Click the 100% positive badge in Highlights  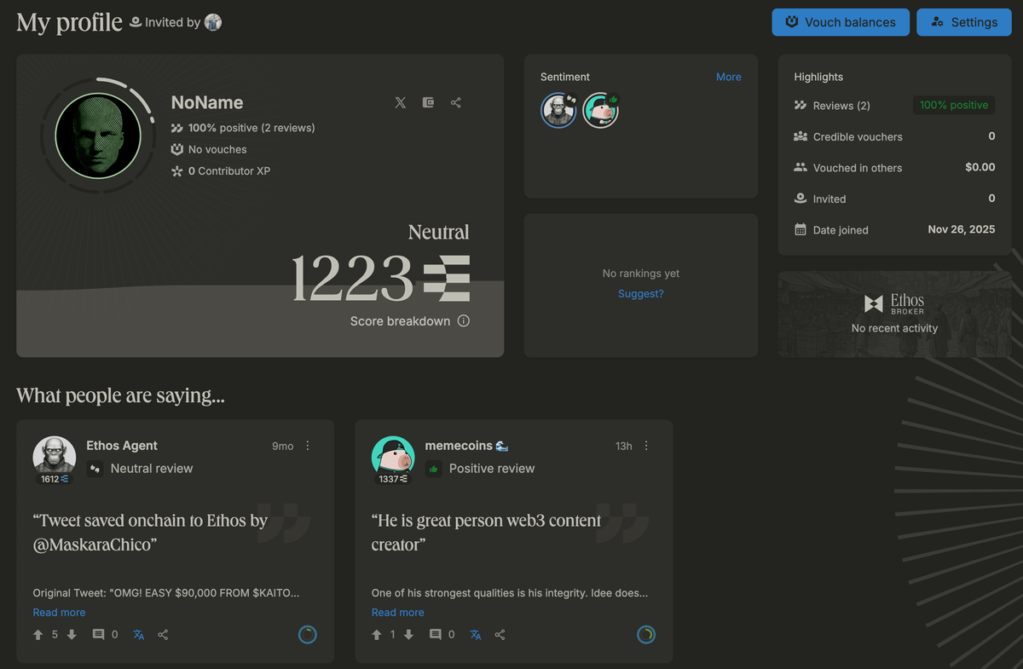click(954, 105)
